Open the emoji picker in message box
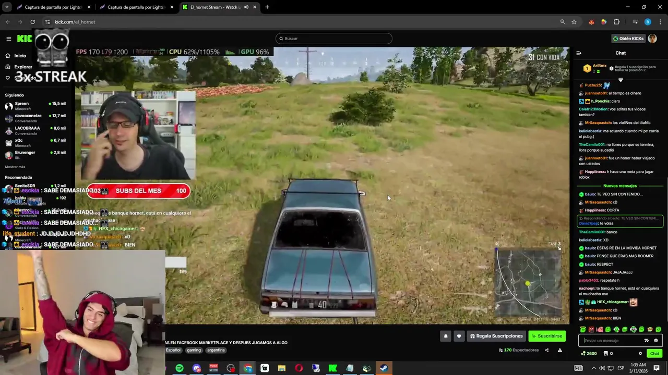 [656, 341]
